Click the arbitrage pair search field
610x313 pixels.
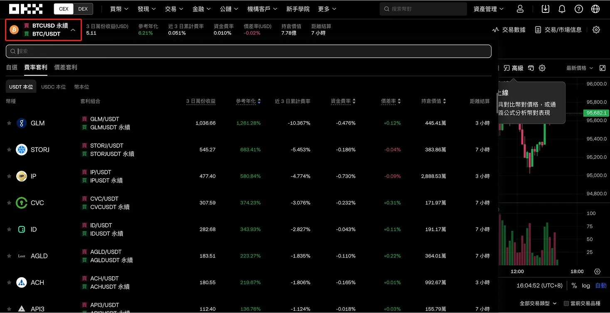pos(249,51)
